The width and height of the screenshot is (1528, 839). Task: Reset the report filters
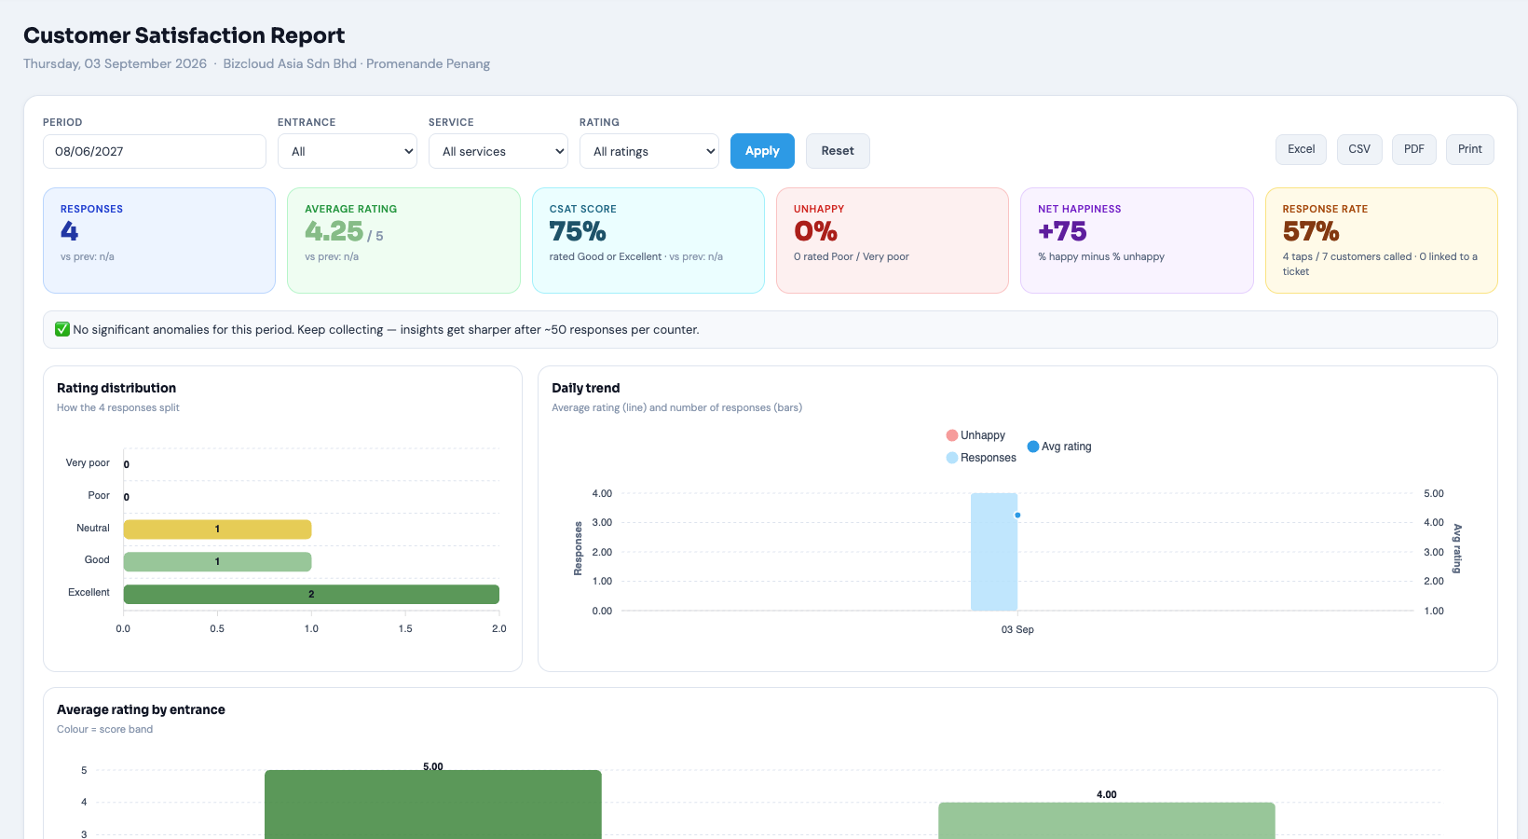point(838,151)
